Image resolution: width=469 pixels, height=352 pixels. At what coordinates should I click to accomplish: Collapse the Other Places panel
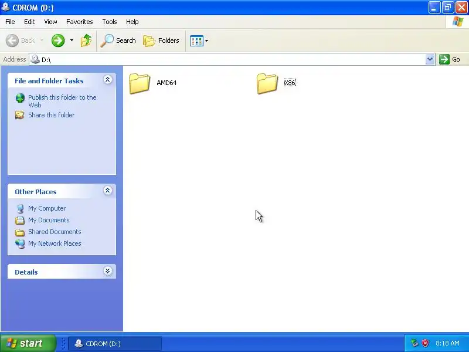[108, 191]
